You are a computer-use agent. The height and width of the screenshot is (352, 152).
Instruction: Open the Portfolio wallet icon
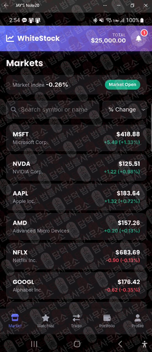107,318
